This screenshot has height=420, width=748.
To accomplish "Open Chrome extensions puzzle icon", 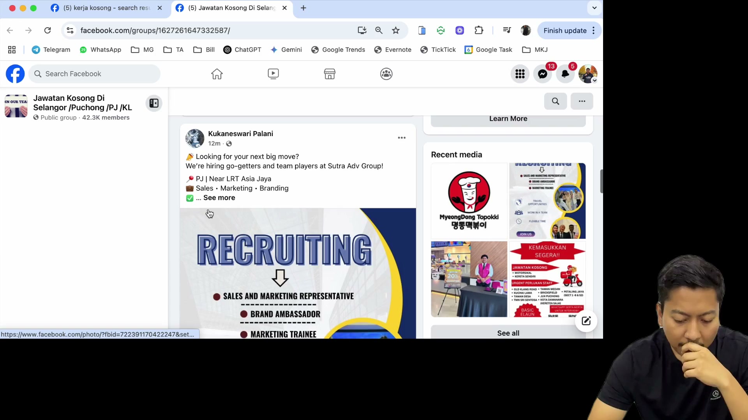I will tap(479, 30).
